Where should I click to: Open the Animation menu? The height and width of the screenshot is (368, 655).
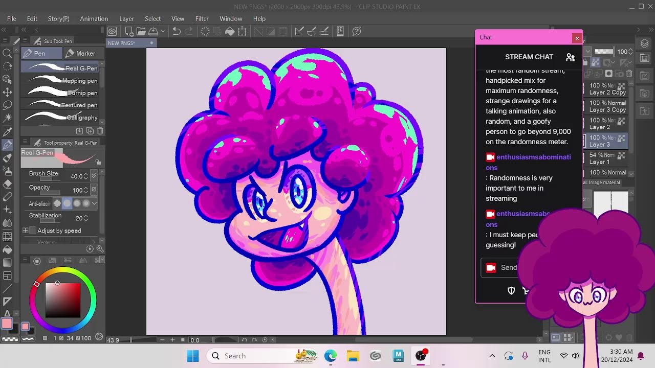94,18
